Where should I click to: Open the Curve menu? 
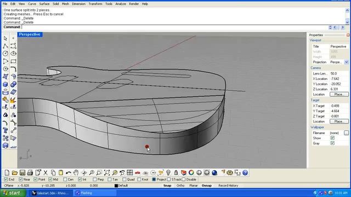tap(32, 4)
